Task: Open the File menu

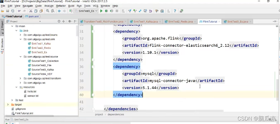Action: tap(3, 6)
